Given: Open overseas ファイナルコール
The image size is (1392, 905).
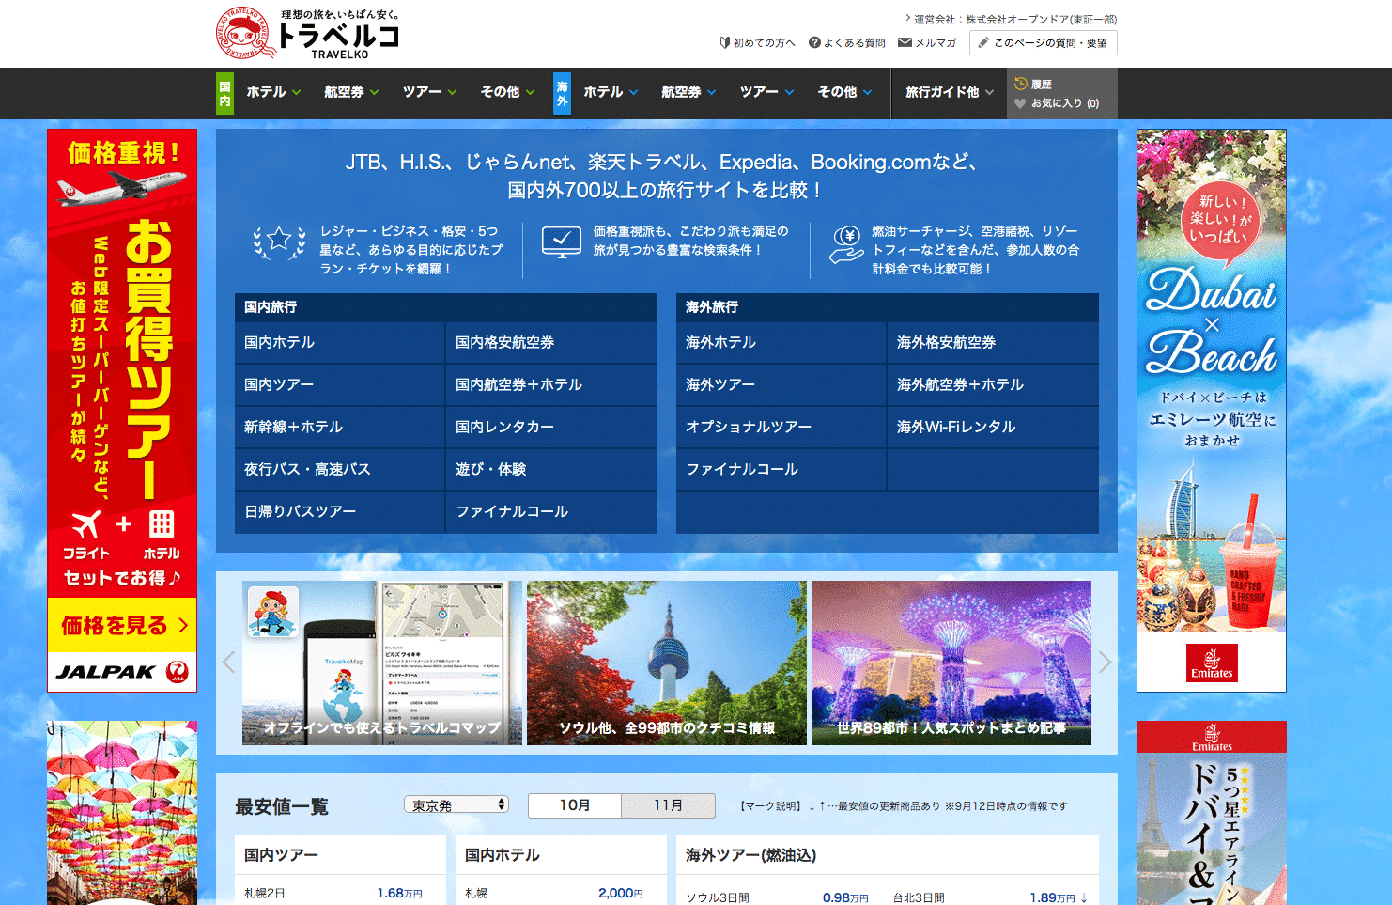Looking at the screenshot, I should pyautogui.click(x=781, y=470).
